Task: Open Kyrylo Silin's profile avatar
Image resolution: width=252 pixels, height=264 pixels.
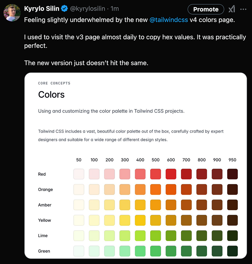Action: pyautogui.click(x=12, y=12)
